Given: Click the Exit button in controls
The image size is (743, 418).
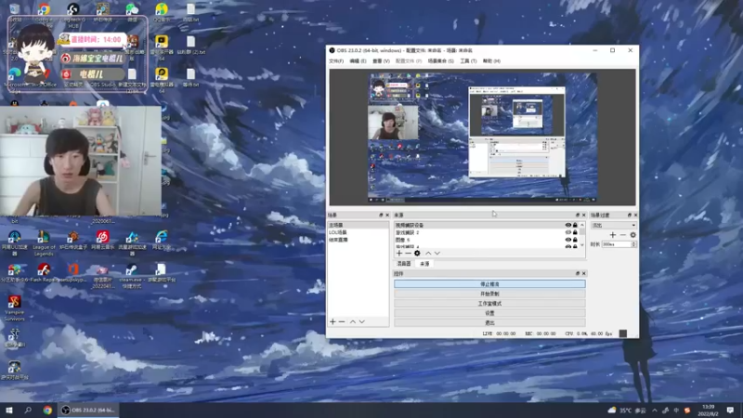Looking at the screenshot, I should (489, 322).
